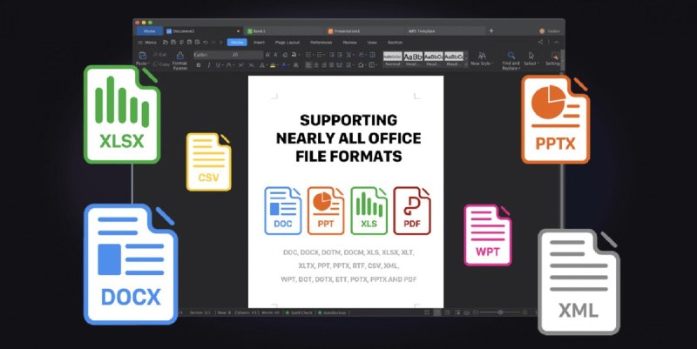Apply the Normal style from the gallery
Viewport: 697px width, 349px height.
(x=393, y=59)
